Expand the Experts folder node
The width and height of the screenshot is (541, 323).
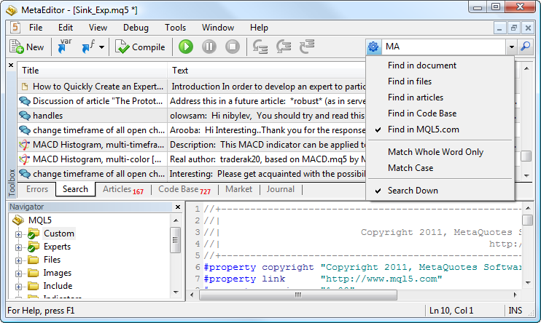coord(19,247)
